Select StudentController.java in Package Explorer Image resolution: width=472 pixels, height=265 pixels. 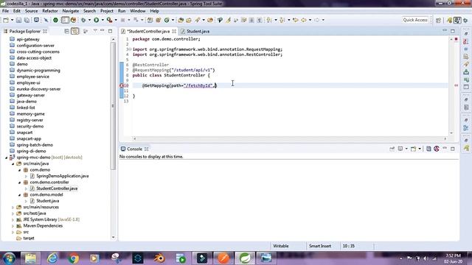coord(57,188)
